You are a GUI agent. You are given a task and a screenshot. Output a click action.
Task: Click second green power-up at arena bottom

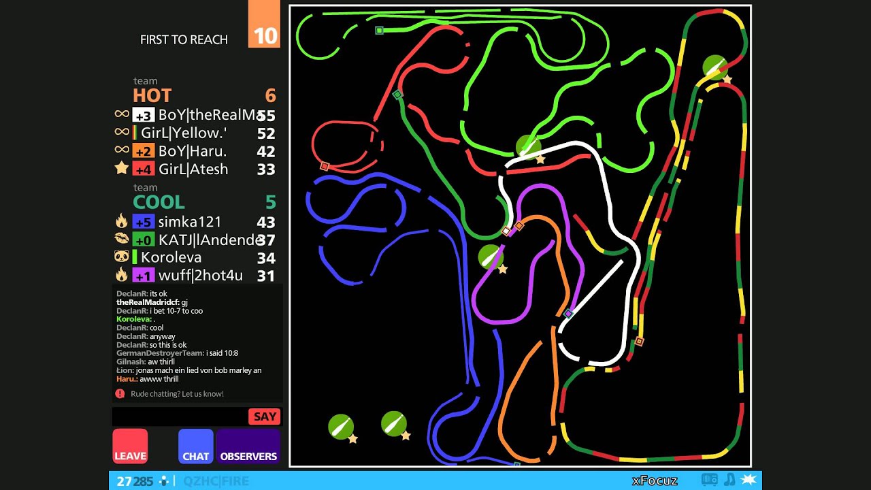coord(394,423)
